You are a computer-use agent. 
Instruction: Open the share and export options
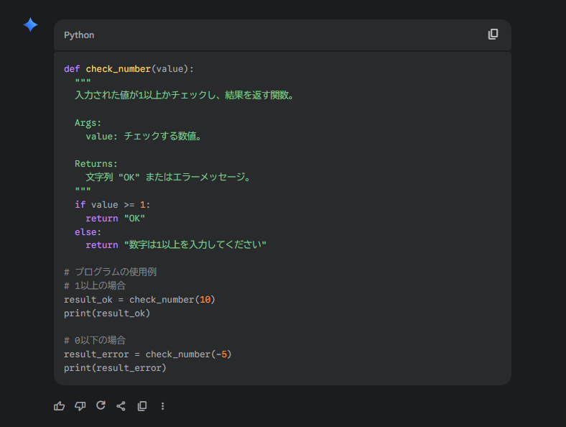click(x=121, y=406)
